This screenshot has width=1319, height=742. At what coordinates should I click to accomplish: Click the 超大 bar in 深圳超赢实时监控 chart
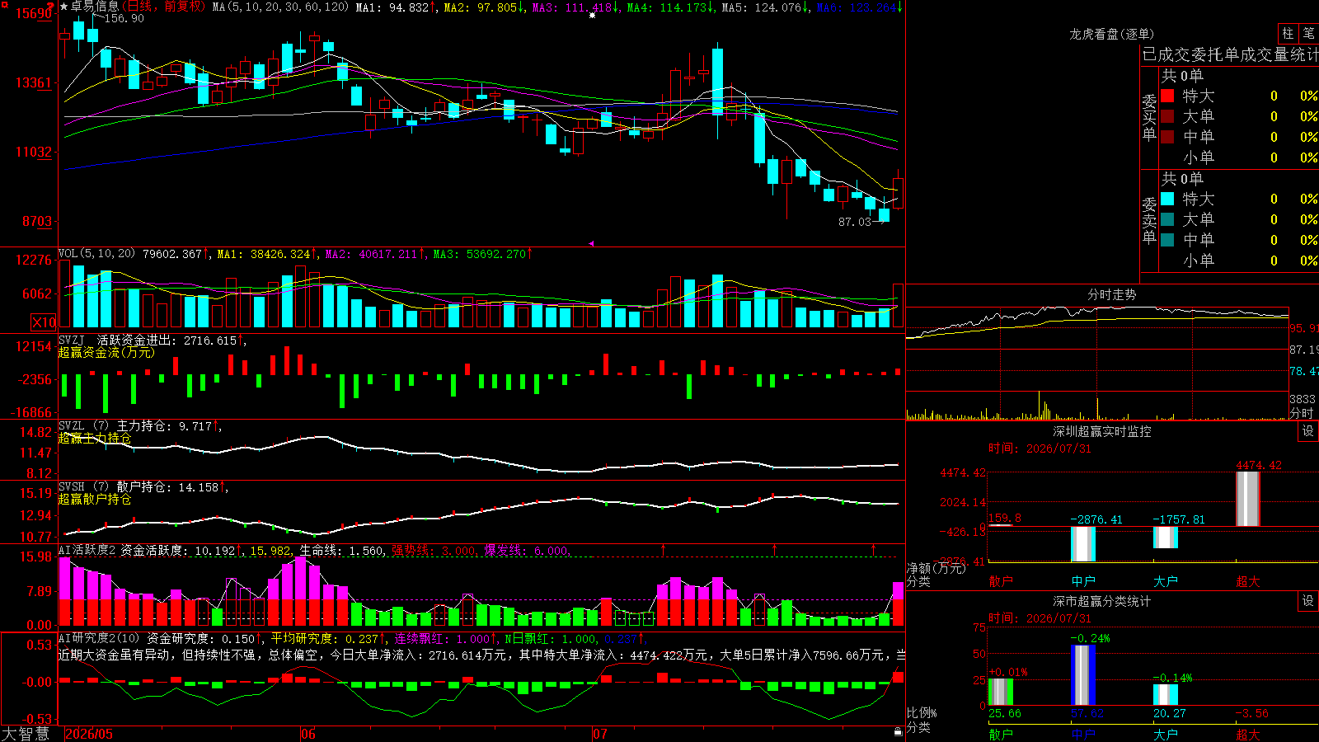[x=1248, y=499]
